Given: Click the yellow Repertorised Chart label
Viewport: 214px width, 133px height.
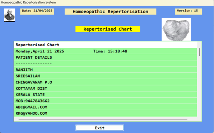Looking at the screenshot, I should pyautogui.click(x=108, y=29).
